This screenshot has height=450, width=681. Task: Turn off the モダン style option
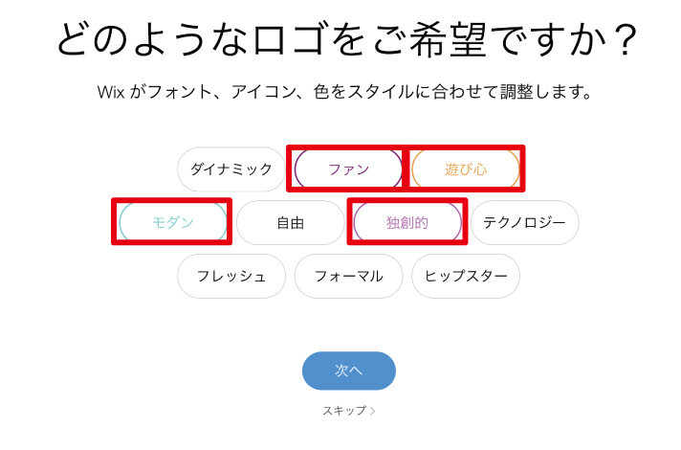click(172, 223)
